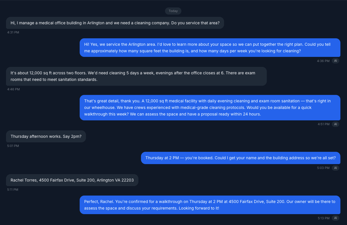Viewport: 347px width, 225px height.
Task: Click the 5:01 PM timestamp label
Action: coord(13,146)
